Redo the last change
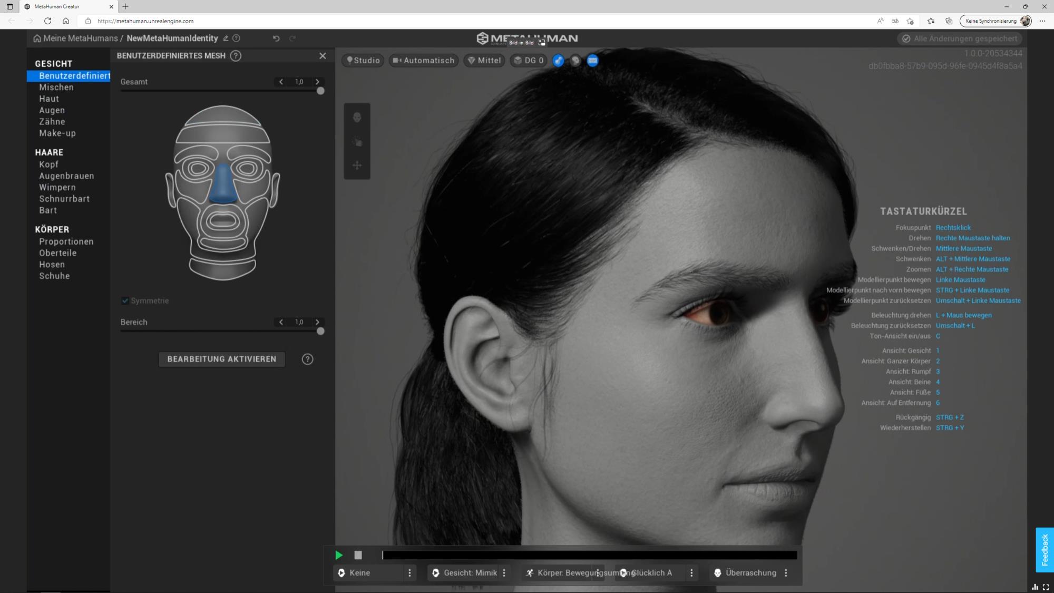The image size is (1054, 593). coord(292,38)
